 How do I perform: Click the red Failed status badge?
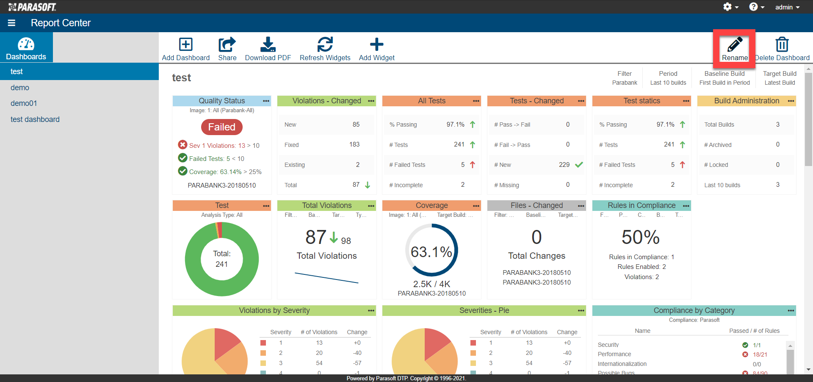coord(221,127)
